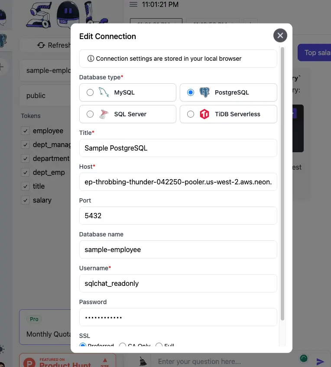Viewport: 331px width, 367px height.
Task: Click the Host input field
Action: 178,182
